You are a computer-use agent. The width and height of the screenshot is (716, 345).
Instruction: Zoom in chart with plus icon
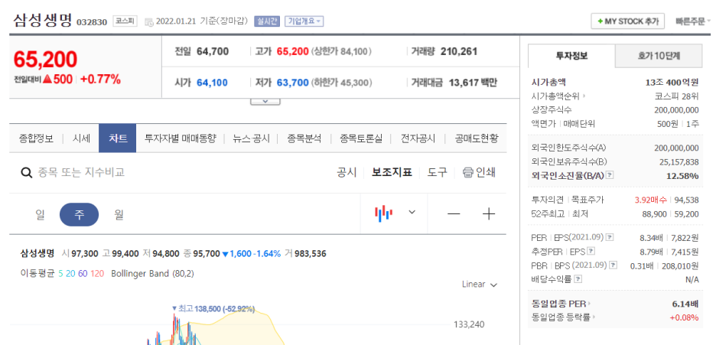(x=489, y=213)
